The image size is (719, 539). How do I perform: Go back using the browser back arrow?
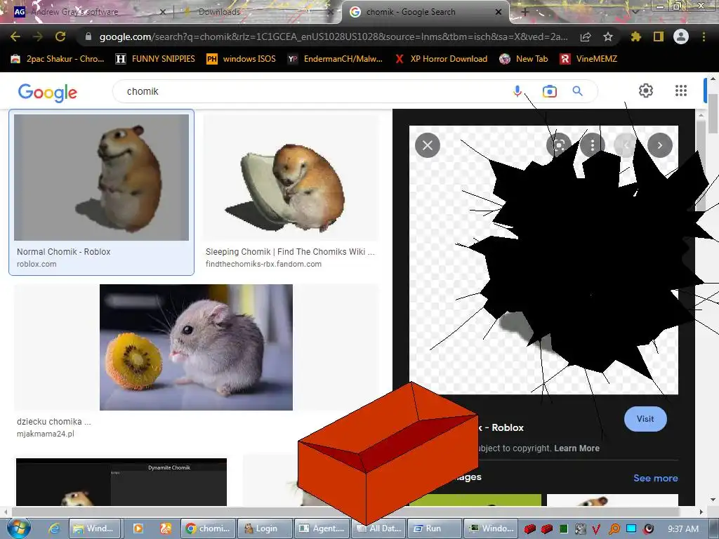(x=15, y=36)
